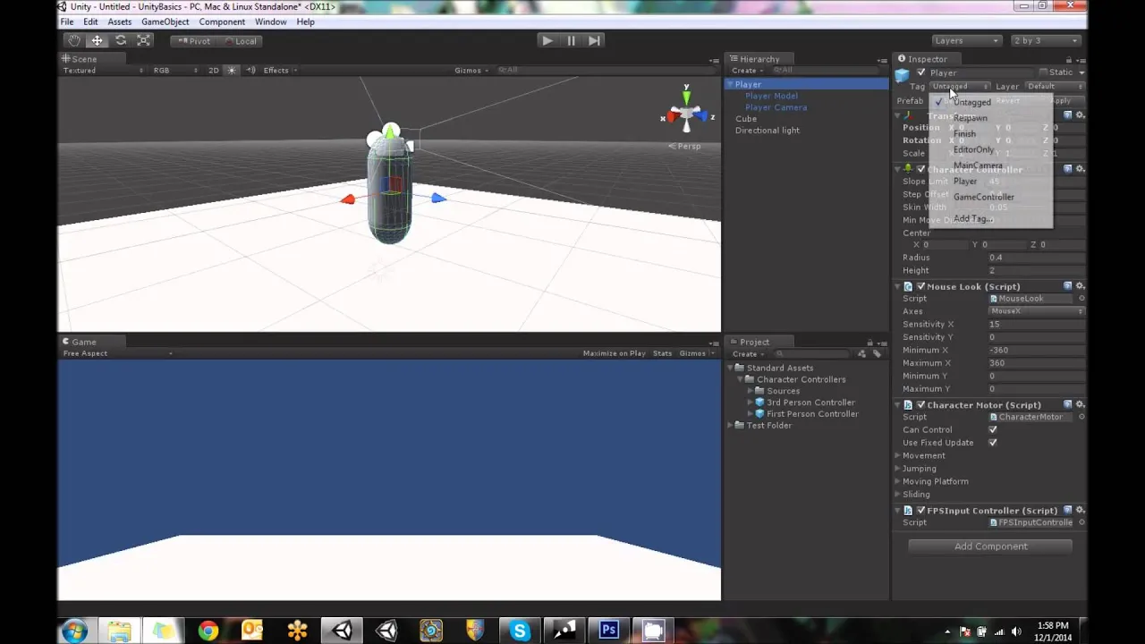This screenshot has height=644, width=1145.
Task: Open Mouse Look gear settings
Action: [x=1080, y=286]
